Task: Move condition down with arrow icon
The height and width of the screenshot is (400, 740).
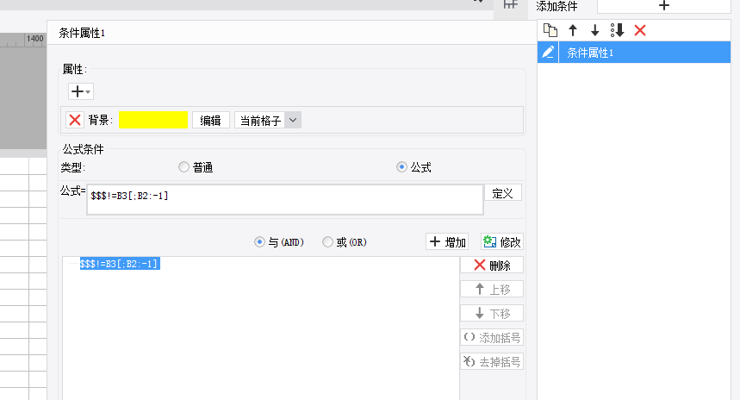Action: (594, 30)
